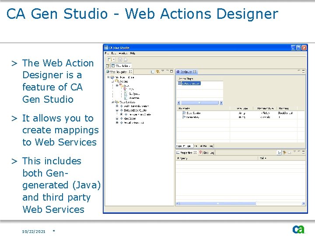The width and height of the screenshot is (315, 236).
Task: Close the GetQuote editor tab
Action: point(195,72)
